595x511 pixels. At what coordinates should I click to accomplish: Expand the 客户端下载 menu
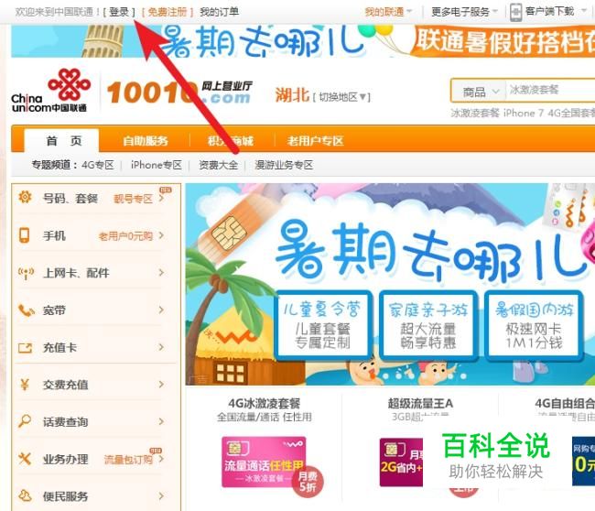click(548, 11)
